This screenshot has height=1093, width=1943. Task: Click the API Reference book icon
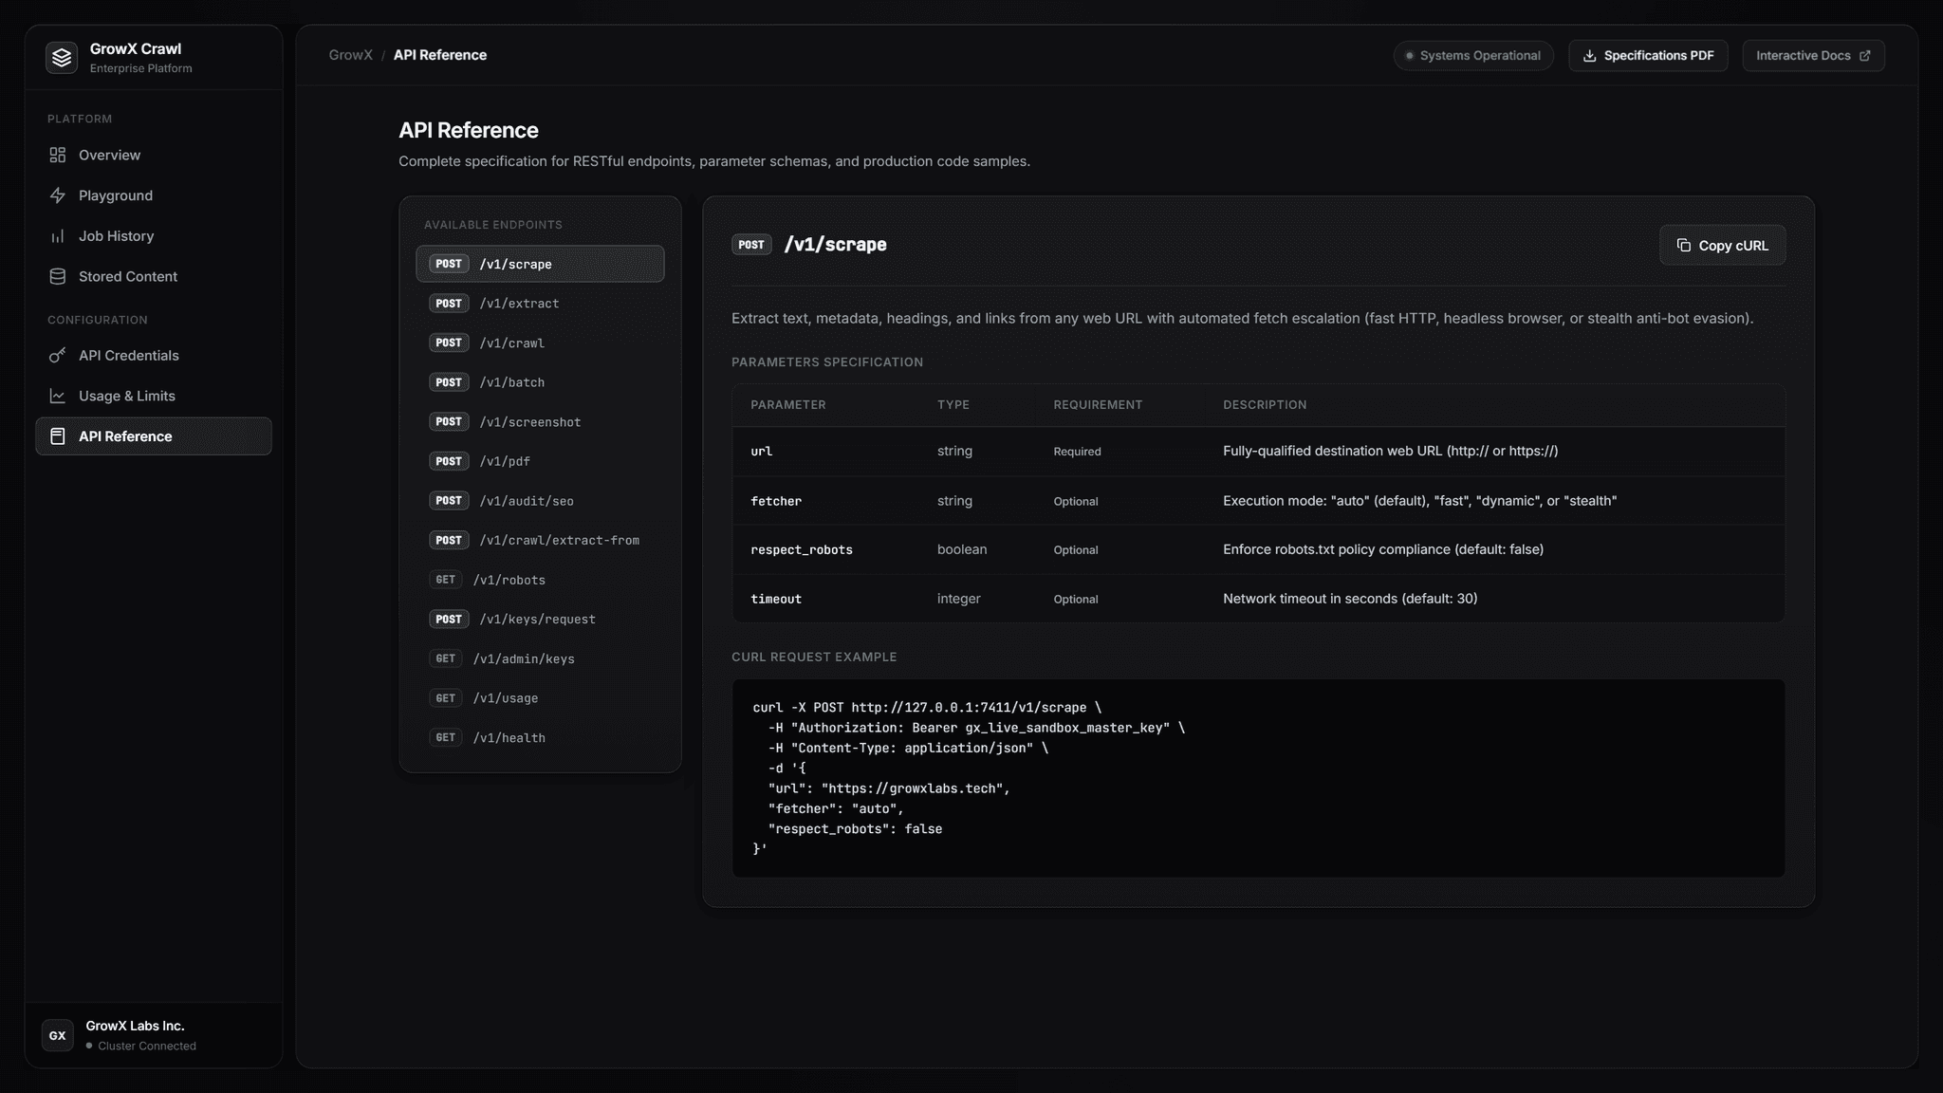(58, 436)
